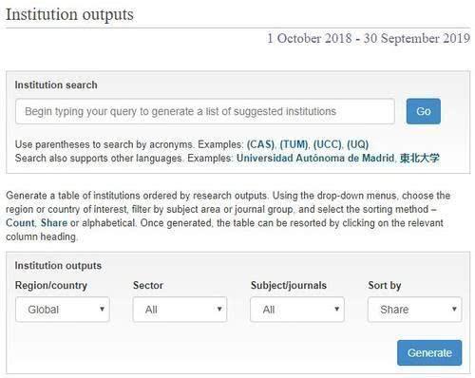Click the Go search button
The image size is (475, 378).
424,111
